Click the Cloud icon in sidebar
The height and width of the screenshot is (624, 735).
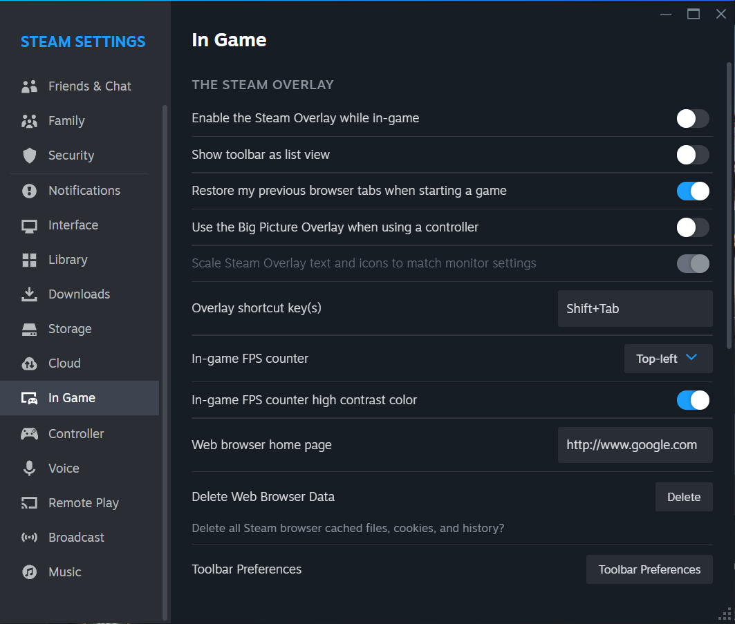[x=29, y=363]
